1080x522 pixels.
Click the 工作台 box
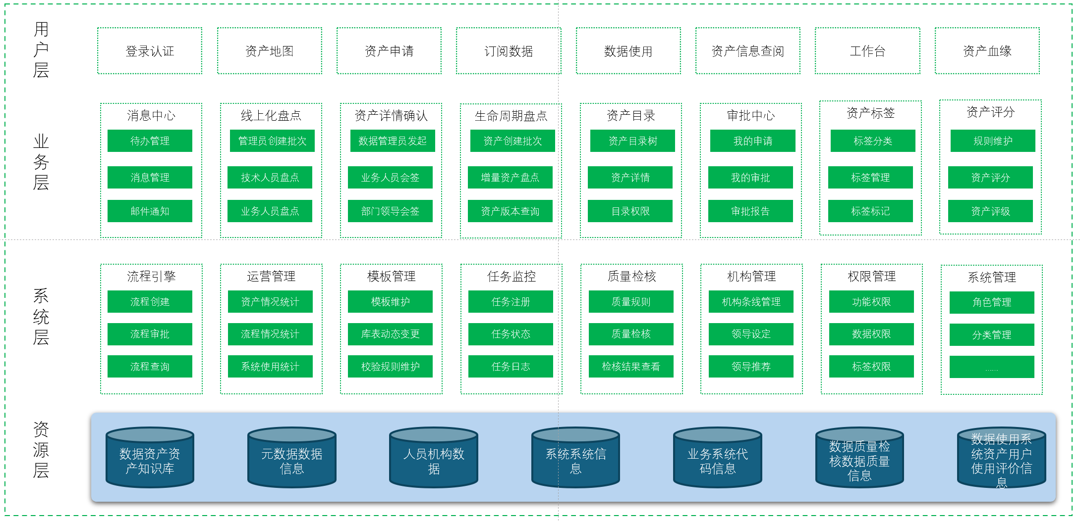[x=868, y=51]
